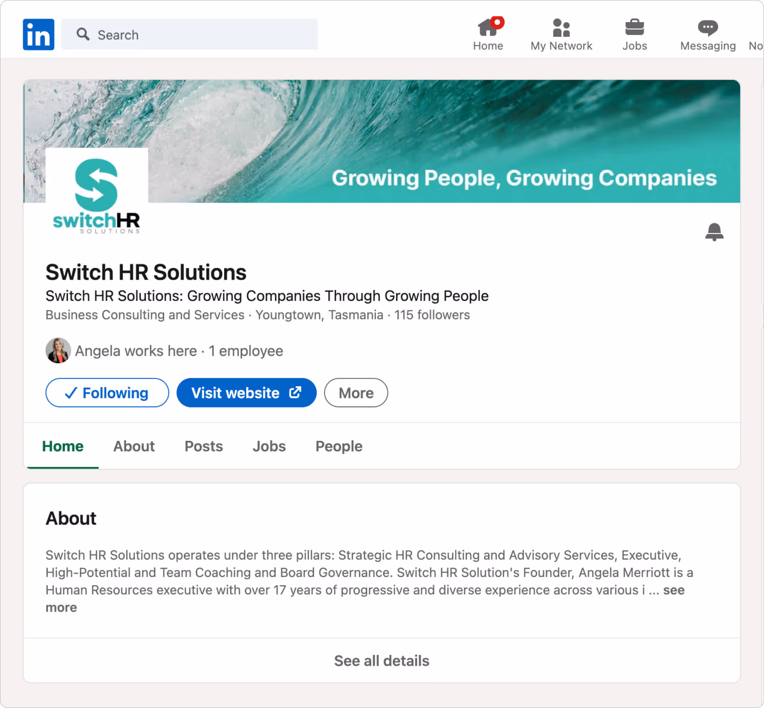The height and width of the screenshot is (708, 764).
Task: Click the search magnifier icon
Action: [x=83, y=34]
